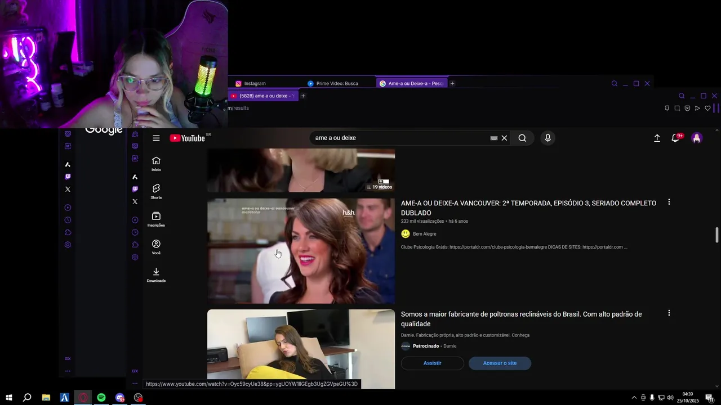Open history clock in the front Opera GX sidebar
The image size is (721, 405).
pos(135,232)
